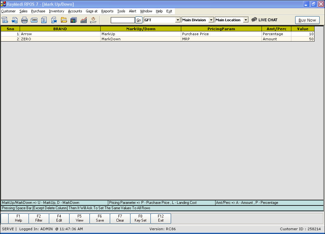Click the lined document icon after the barcode
The width and height of the screenshot is (325, 234).
(44, 20)
